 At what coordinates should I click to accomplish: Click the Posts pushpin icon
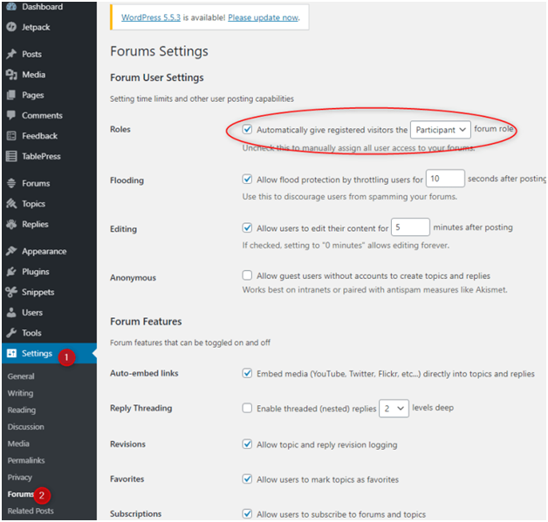point(11,54)
